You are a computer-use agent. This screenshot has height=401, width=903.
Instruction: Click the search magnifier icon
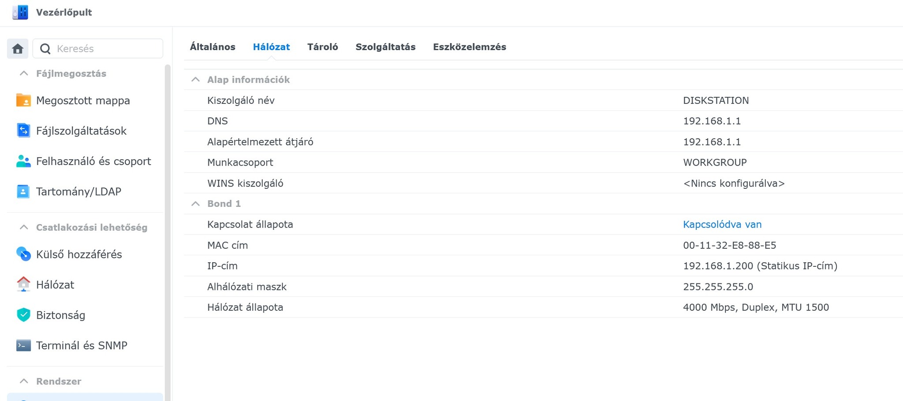pyautogui.click(x=45, y=48)
